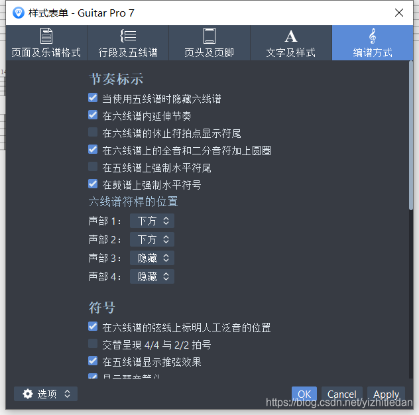Toggle 交替呈现 4/4 与 2/2 拍号 checkbox

(x=93, y=344)
